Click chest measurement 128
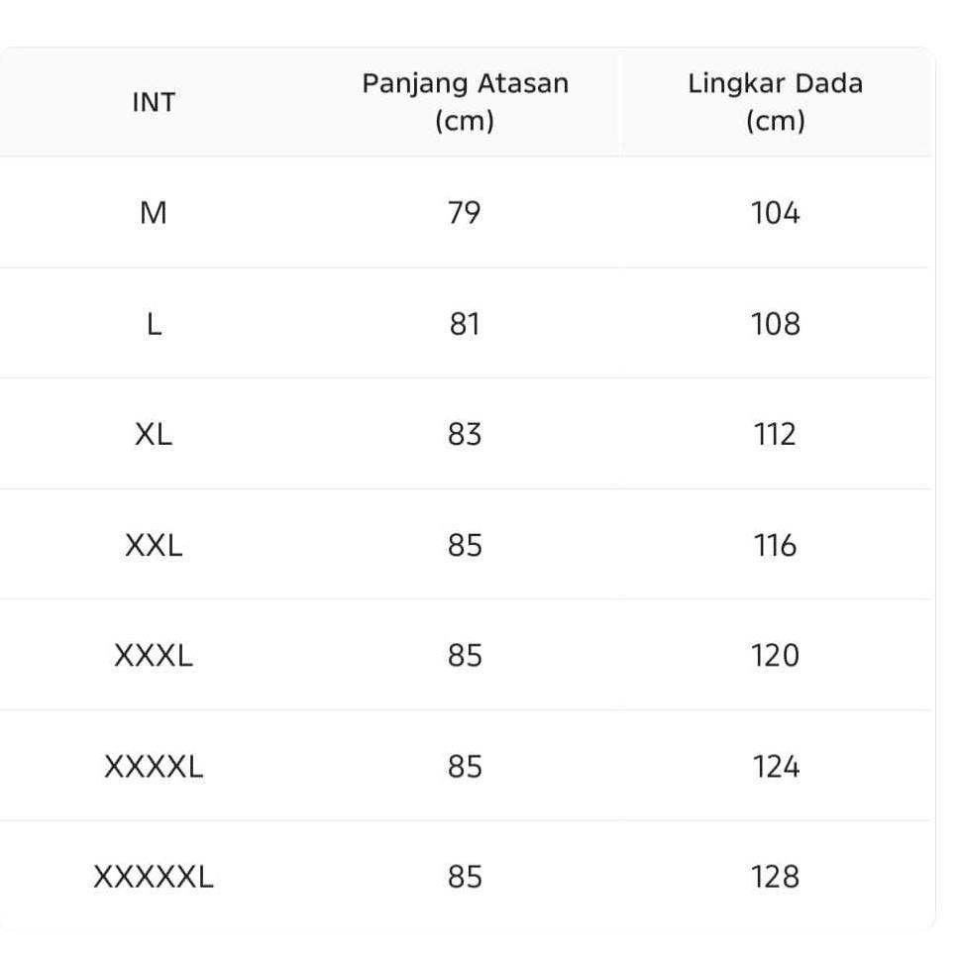 point(775,877)
